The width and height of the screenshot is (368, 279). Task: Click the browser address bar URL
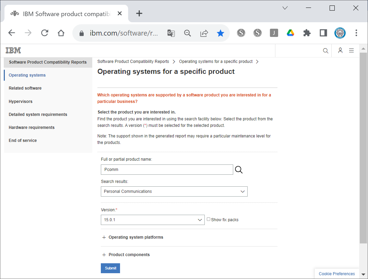[124, 33]
